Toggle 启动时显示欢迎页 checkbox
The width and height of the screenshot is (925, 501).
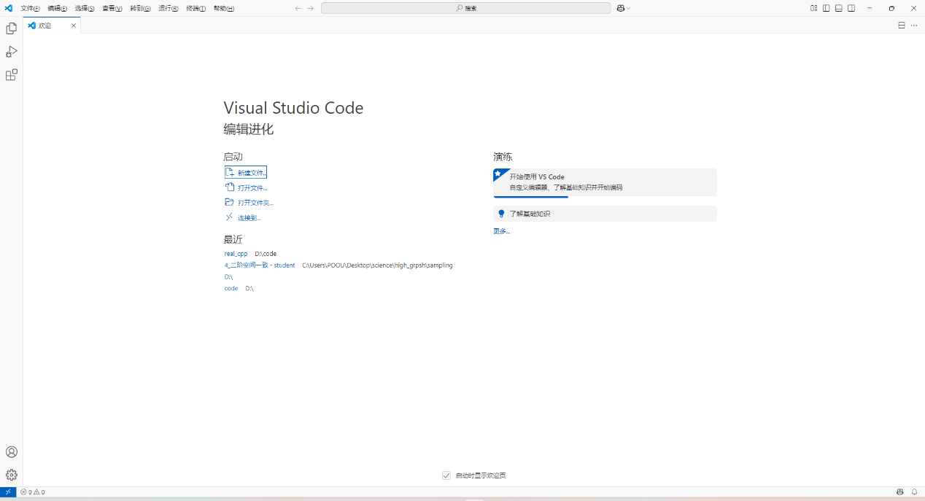[x=446, y=475]
